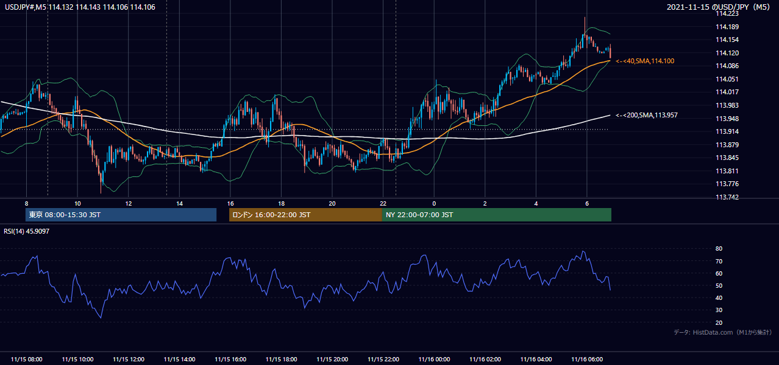
Task: Click the 11/15 18:00 time axis label
Action: click(281, 360)
